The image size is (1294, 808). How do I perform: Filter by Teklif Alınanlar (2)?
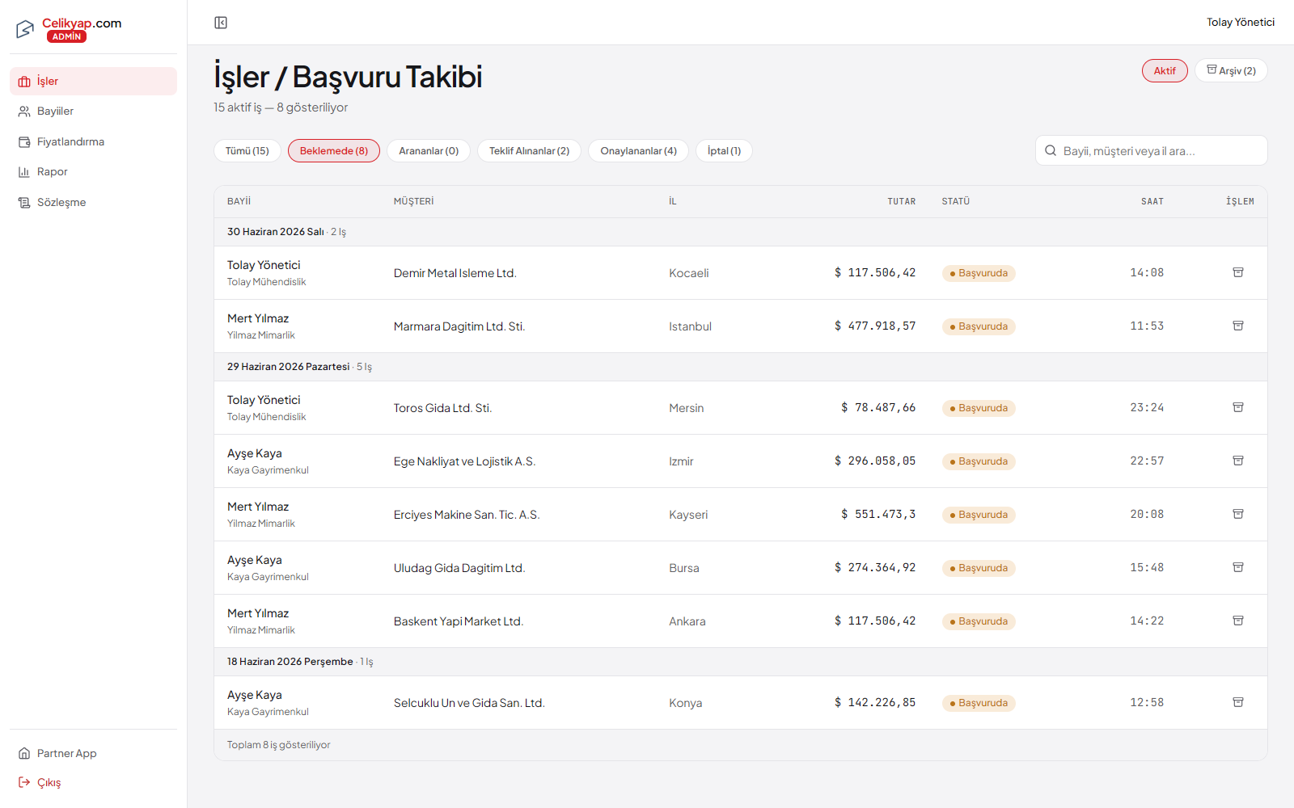click(x=529, y=151)
